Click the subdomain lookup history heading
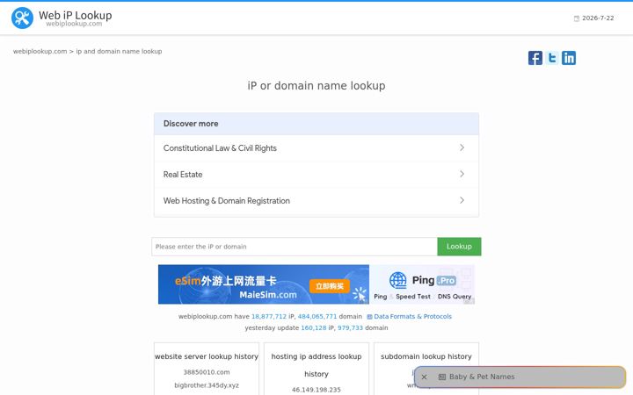The image size is (633, 395). point(426,356)
